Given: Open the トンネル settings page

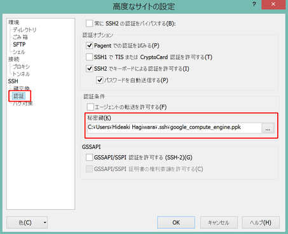Looking at the screenshot, I should point(21,74).
